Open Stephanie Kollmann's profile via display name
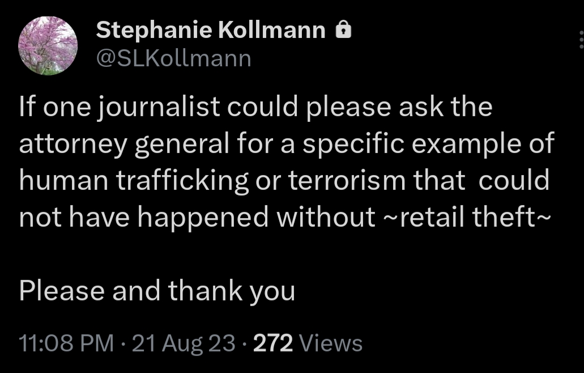This screenshot has width=584, height=373. click(x=211, y=31)
